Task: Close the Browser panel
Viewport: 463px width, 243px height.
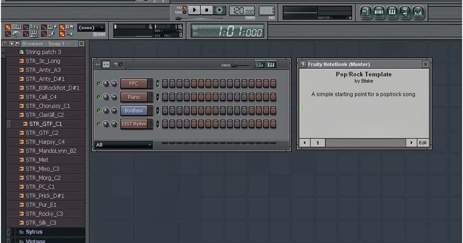Action: click(81, 44)
